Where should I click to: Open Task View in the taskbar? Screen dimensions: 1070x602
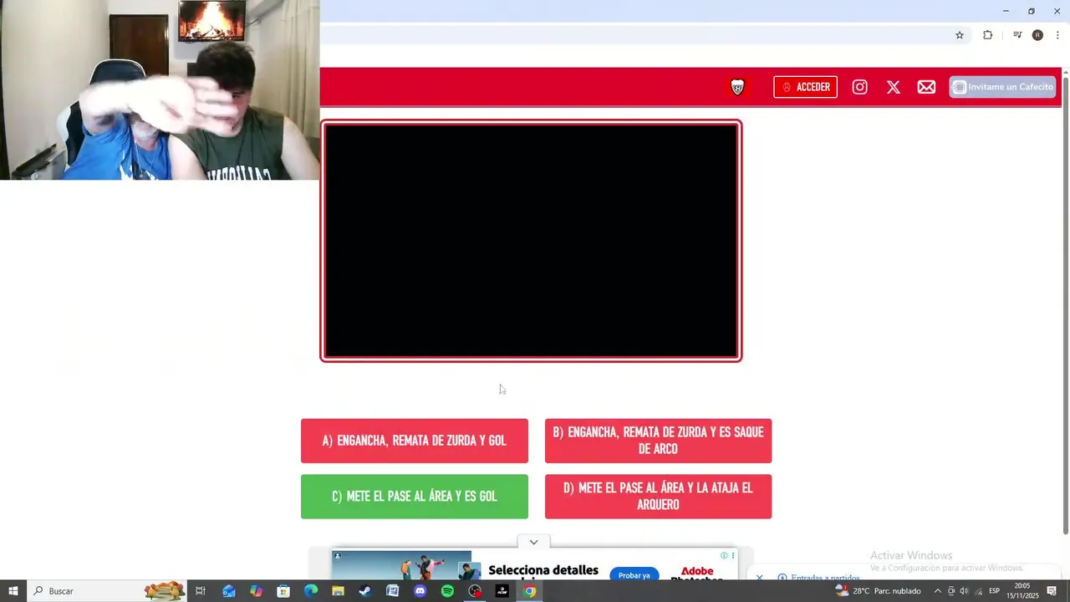click(x=201, y=591)
